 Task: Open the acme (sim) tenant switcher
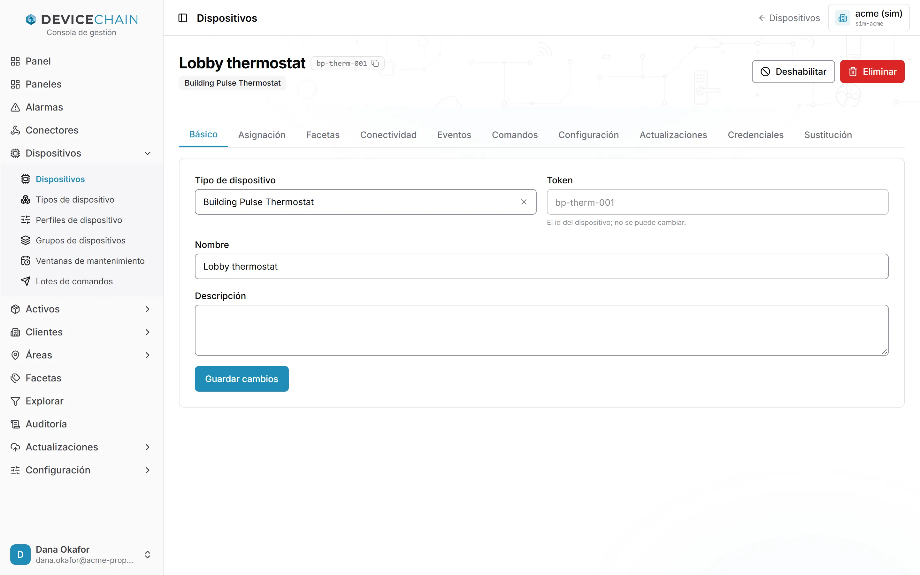pos(869,18)
